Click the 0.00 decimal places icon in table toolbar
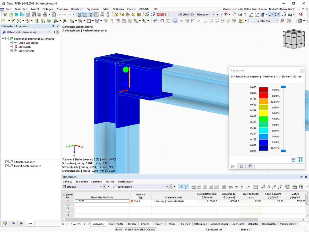Screen dimensions: 309x232 301,187
